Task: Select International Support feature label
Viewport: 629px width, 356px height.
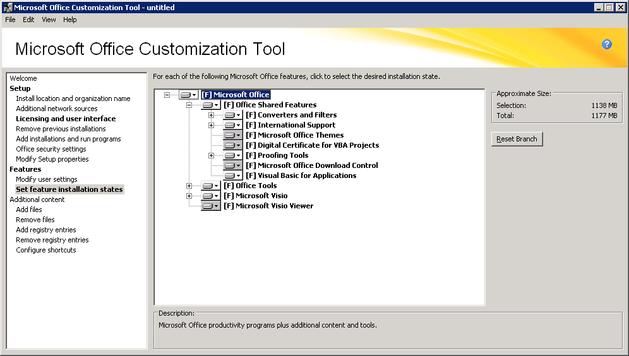Action: [x=291, y=125]
